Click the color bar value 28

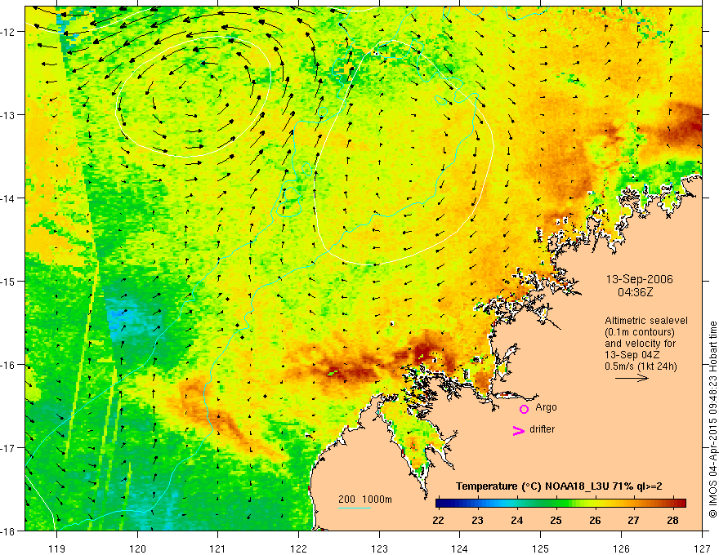tap(672, 520)
